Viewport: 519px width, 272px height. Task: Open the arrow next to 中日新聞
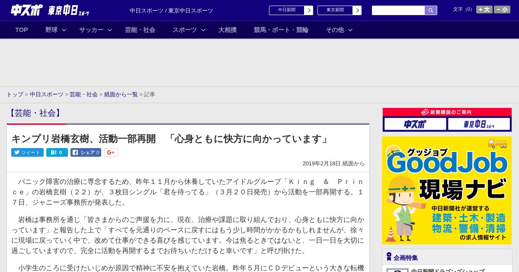coord(308,10)
